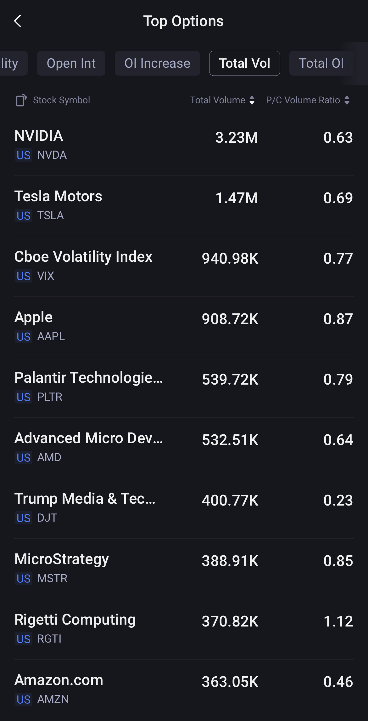The width and height of the screenshot is (368, 721).
Task: Open the MicroStrategy MSTR row
Action: point(184,568)
